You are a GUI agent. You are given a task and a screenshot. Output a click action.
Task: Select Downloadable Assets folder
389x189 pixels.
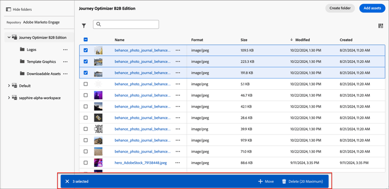[x=44, y=74]
